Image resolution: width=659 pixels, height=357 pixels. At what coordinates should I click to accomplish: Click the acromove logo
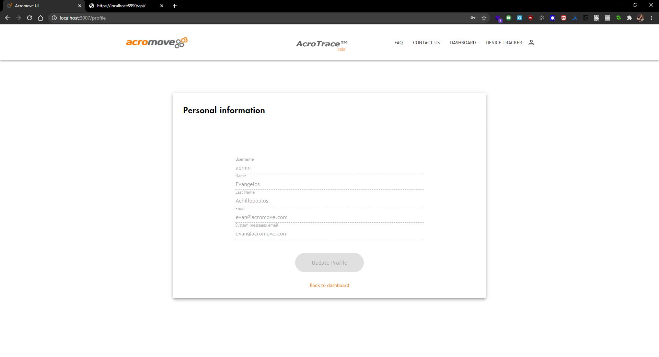(157, 43)
